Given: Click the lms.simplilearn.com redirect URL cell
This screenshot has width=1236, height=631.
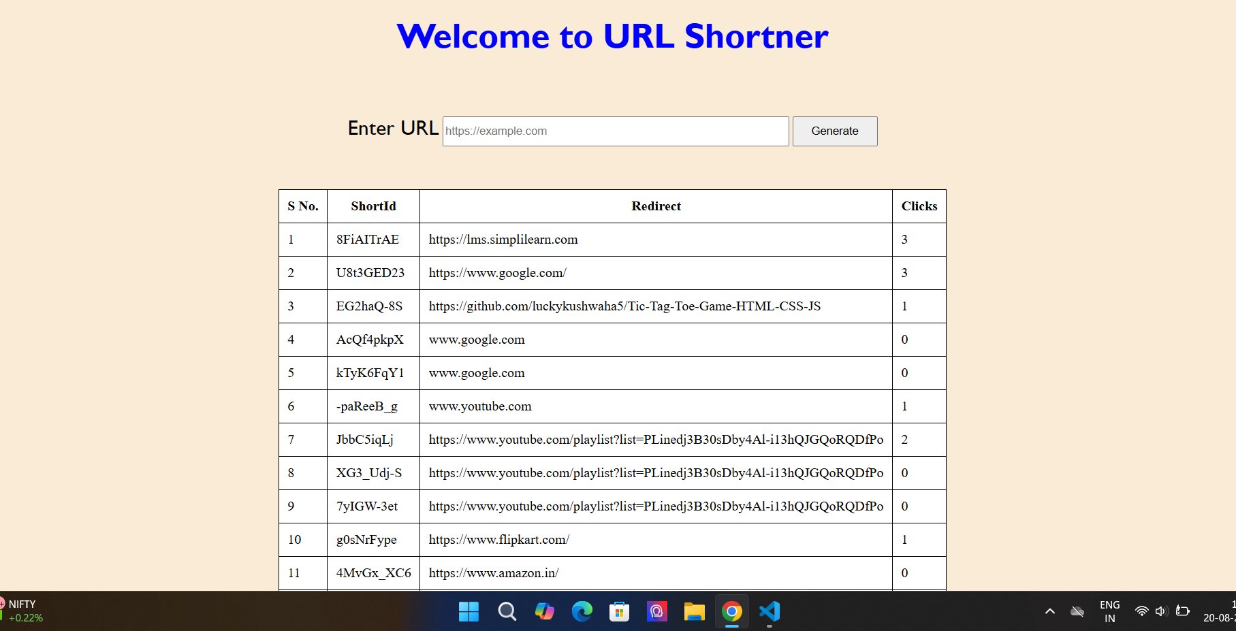Looking at the screenshot, I should tap(503, 240).
